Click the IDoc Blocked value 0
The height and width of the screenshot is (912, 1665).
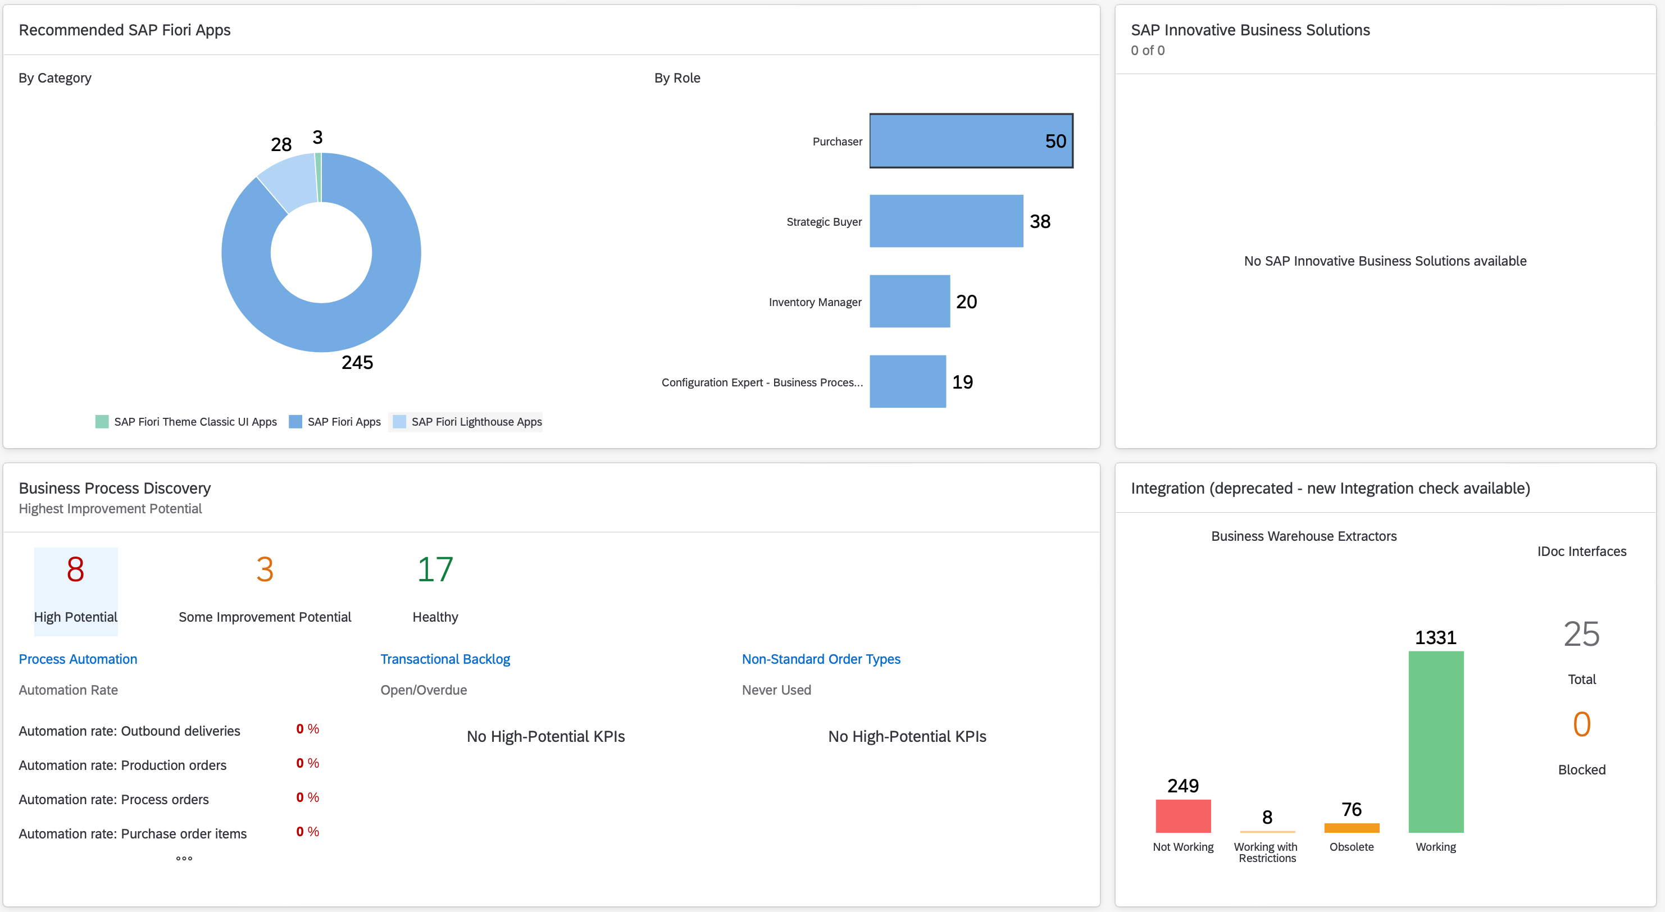pyautogui.click(x=1582, y=724)
